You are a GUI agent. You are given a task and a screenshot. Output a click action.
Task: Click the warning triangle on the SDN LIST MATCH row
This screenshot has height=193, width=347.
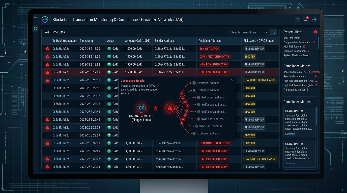tap(47, 49)
